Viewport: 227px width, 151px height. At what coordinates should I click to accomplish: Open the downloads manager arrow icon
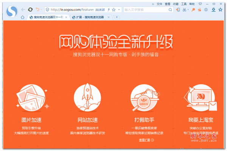[x=213, y=10]
